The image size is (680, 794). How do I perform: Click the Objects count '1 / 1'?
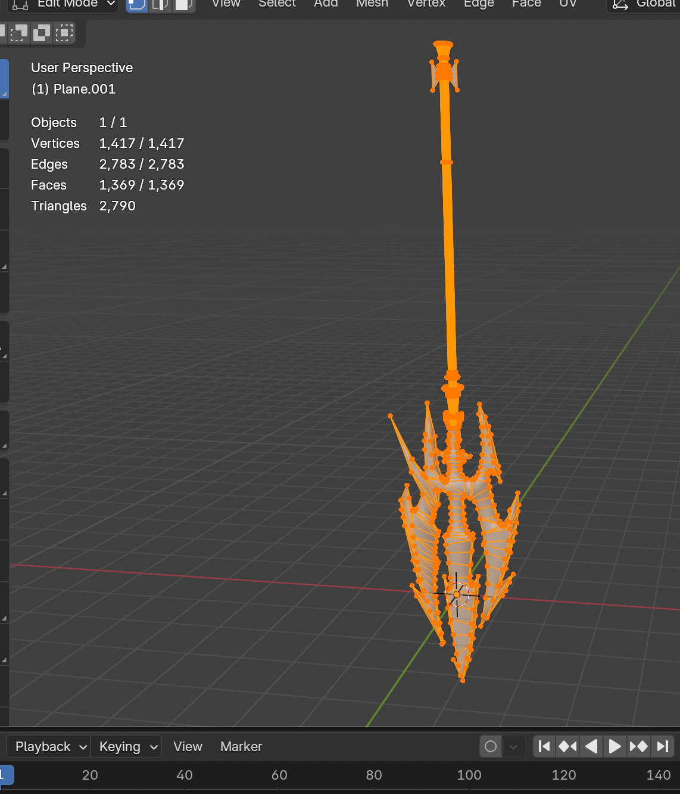pyautogui.click(x=113, y=122)
